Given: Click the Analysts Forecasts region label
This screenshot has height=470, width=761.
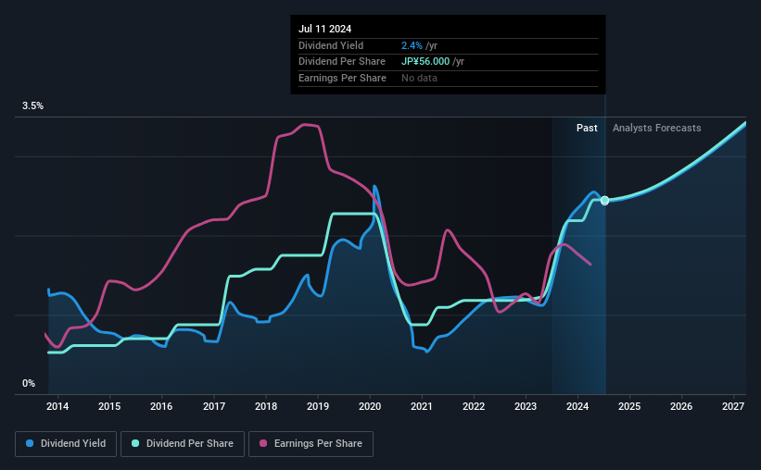Looking at the screenshot, I should (x=656, y=128).
